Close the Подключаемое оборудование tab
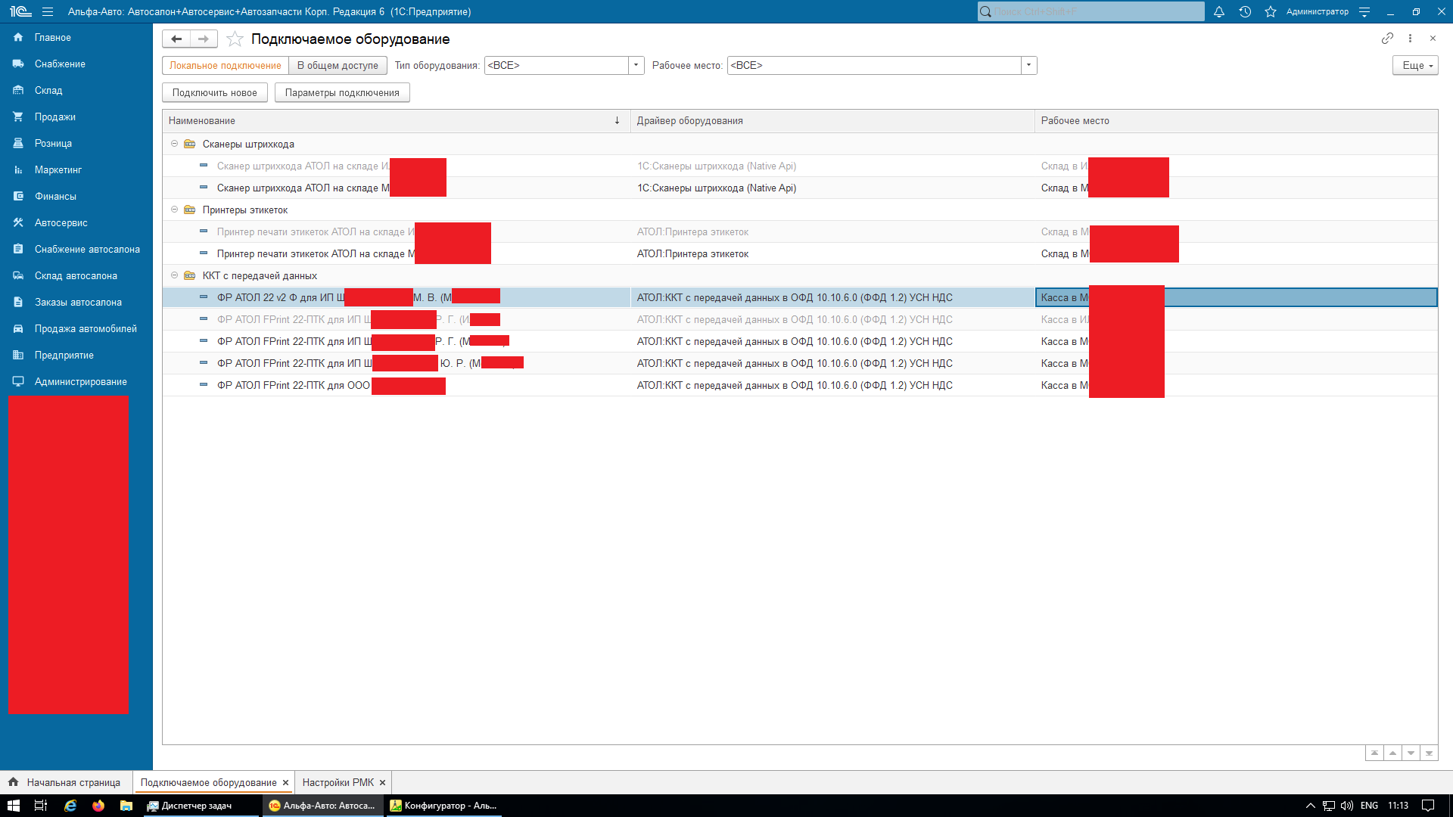1453x817 pixels. click(285, 783)
